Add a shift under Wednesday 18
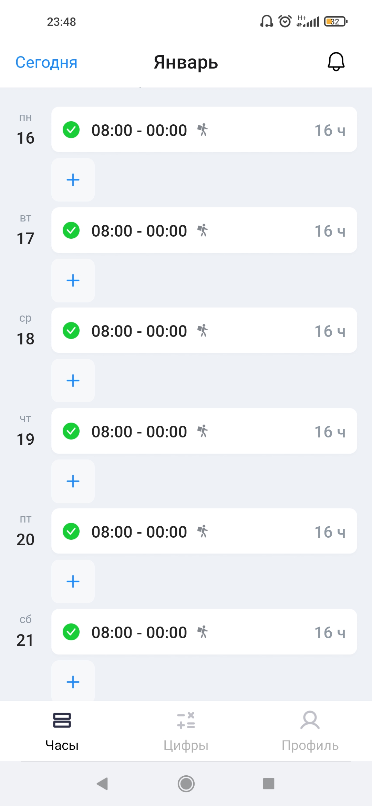Screen dimensions: 372x806 tap(73, 381)
